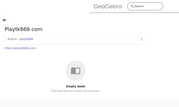Click the GeoGebra logo
The height and width of the screenshot is (107, 179).
click(x=108, y=6)
